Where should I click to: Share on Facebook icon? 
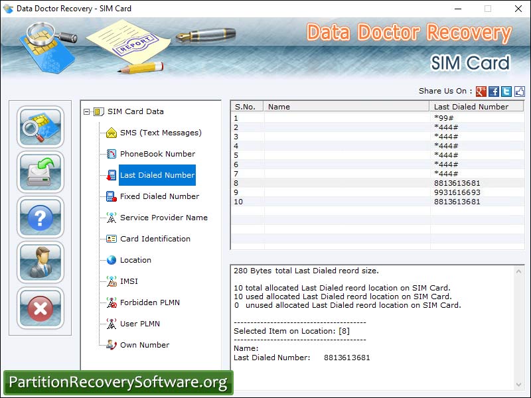(x=494, y=91)
